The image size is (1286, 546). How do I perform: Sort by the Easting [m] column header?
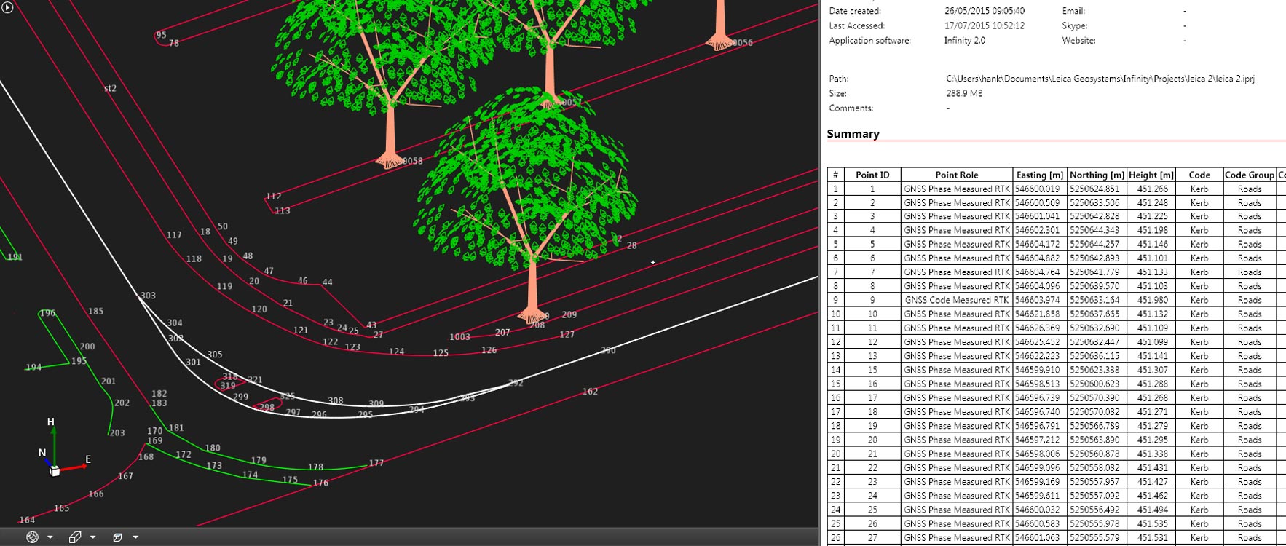(1039, 175)
